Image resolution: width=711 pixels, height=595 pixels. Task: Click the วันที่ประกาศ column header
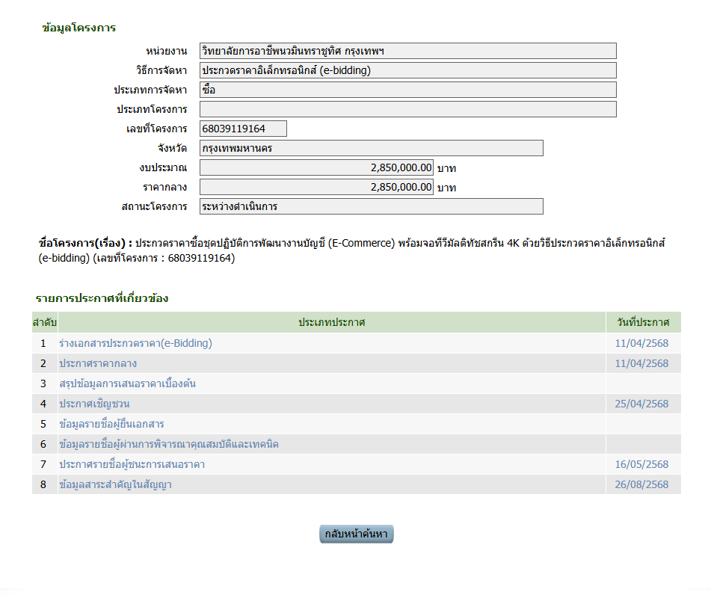(644, 322)
